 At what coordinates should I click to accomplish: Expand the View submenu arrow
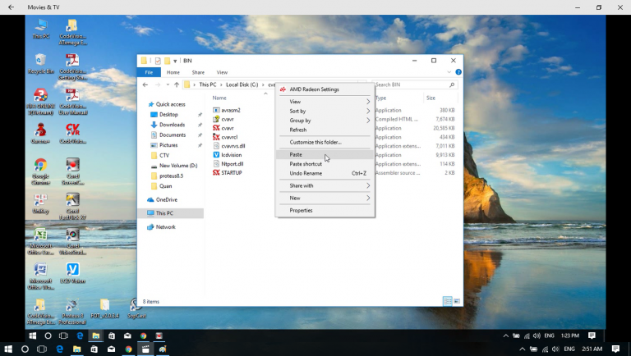(368, 102)
